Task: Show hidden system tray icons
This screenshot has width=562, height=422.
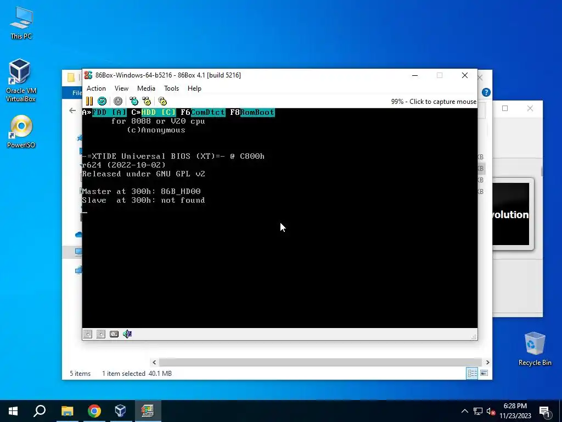Action: (x=464, y=411)
